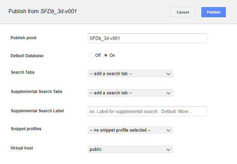Click the blue Publish button
This screenshot has height=164, width=237.
point(213,12)
